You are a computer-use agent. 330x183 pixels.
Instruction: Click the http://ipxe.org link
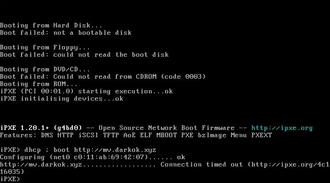pos(282,128)
